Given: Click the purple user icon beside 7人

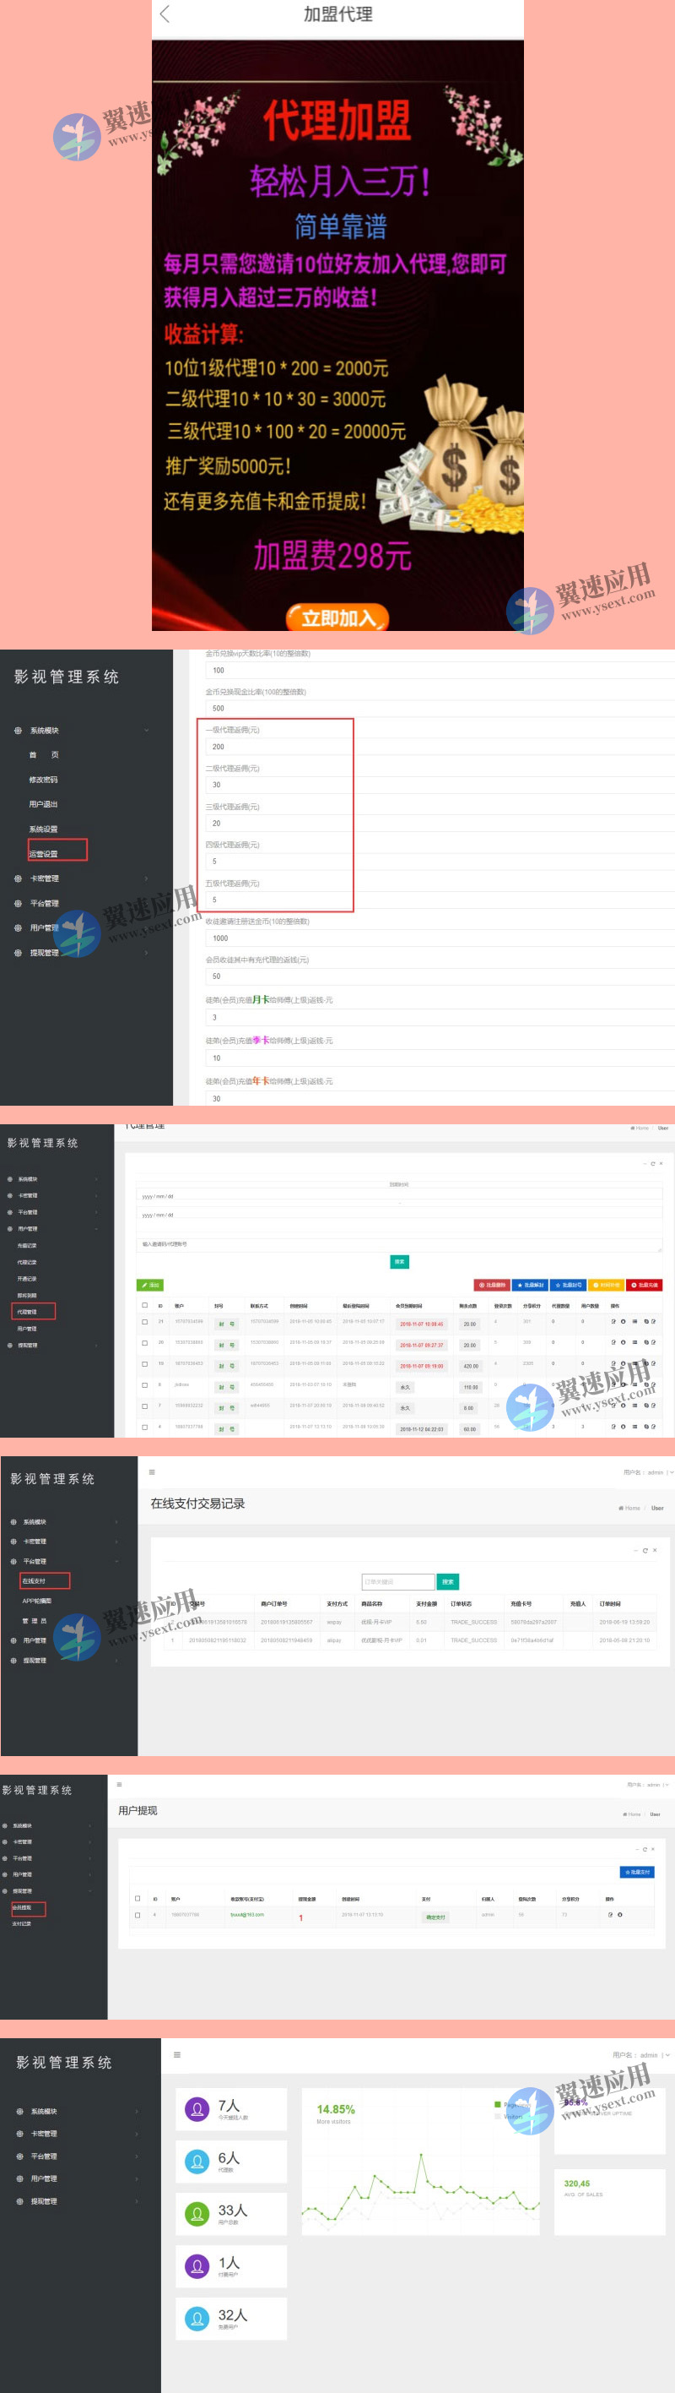Looking at the screenshot, I should coord(197,2108).
